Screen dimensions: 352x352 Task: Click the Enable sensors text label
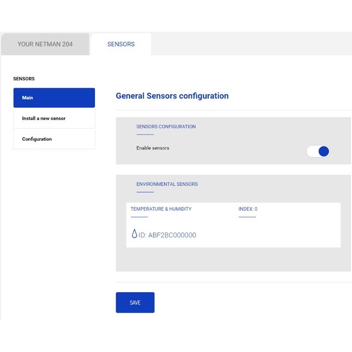click(x=153, y=148)
